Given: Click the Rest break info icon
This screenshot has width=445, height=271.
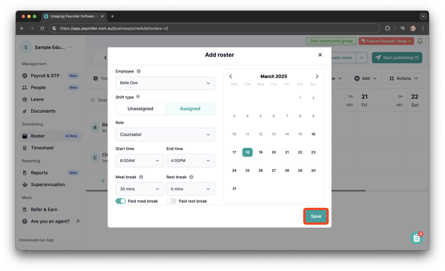Looking at the screenshot, I should [191, 177].
